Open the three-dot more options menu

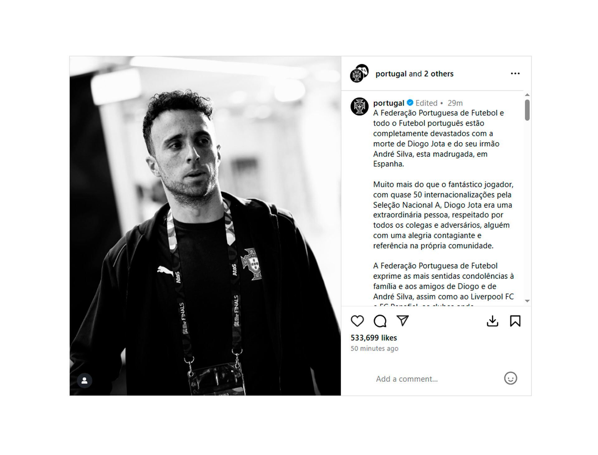515,74
